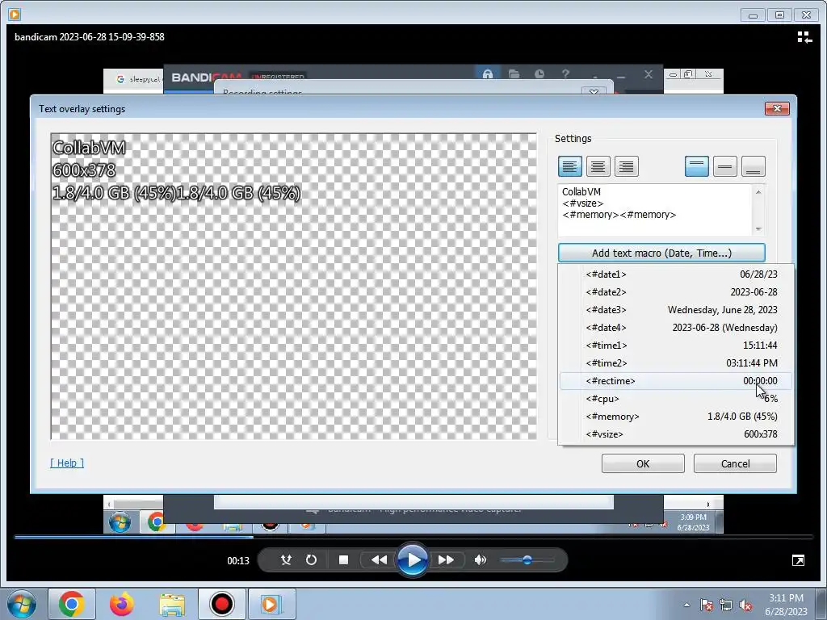This screenshot has height=620, width=827.
Task: Launch Firefox from the taskbar
Action: point(122,604)
